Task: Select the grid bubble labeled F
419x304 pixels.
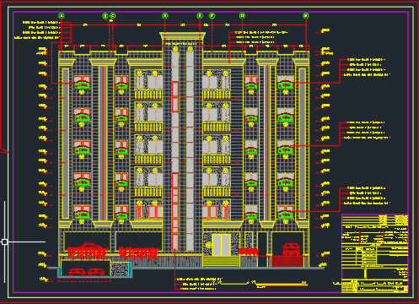Action: tap(212, 16)
